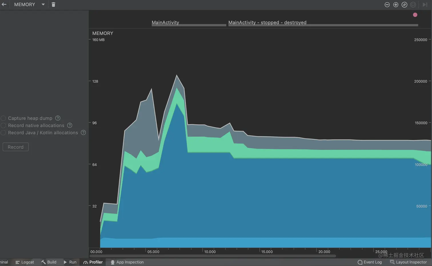Reset the timeline zoom

404,5
